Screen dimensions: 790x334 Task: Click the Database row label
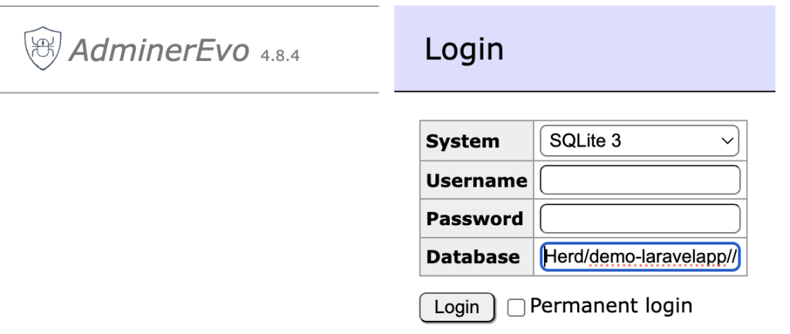click(472, 258)
